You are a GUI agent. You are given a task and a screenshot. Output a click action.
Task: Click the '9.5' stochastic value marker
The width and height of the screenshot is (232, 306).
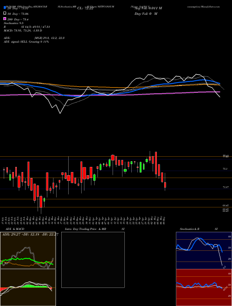click(225, 267)
